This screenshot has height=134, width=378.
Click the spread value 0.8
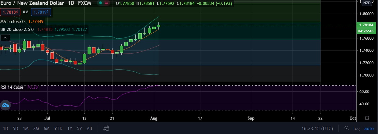pyautogui.click(x=26, y=12)
